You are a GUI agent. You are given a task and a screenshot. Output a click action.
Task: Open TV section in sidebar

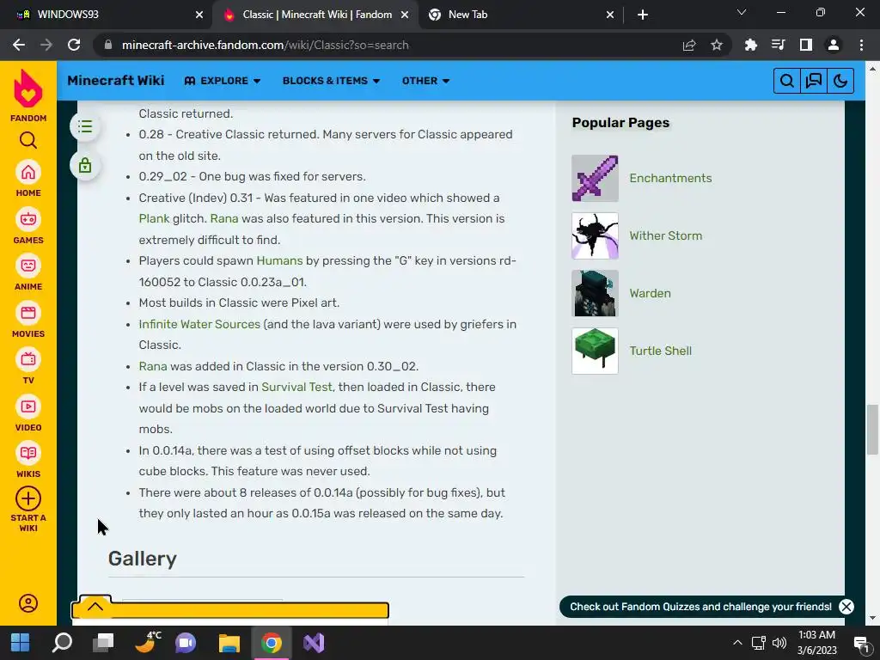point(28,360)
